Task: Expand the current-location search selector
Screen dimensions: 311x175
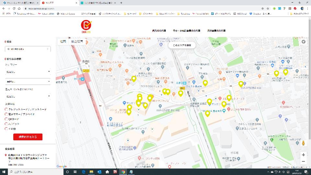Action: click(x=28, y=49)
